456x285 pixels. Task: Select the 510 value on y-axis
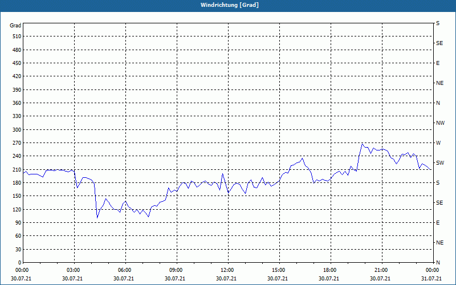(16, 36)
